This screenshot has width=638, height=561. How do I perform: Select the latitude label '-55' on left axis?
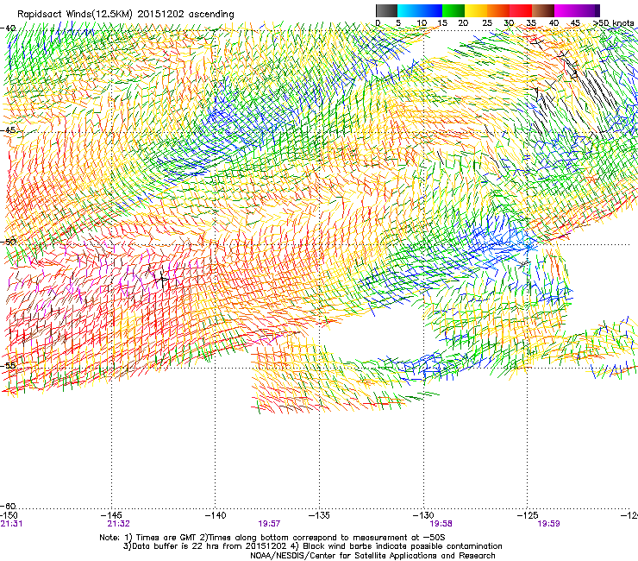8,365
